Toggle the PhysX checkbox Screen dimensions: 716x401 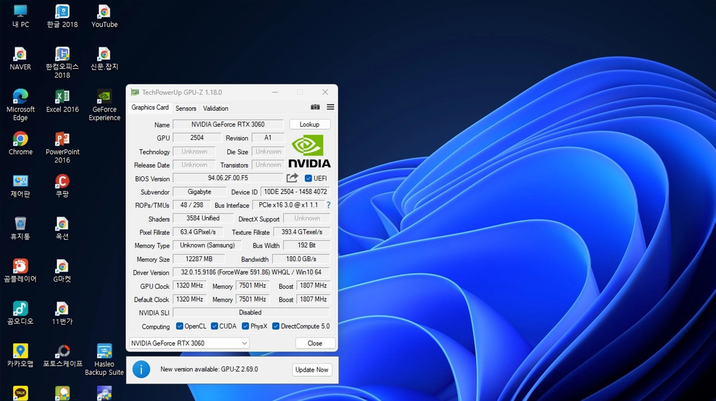245,326
